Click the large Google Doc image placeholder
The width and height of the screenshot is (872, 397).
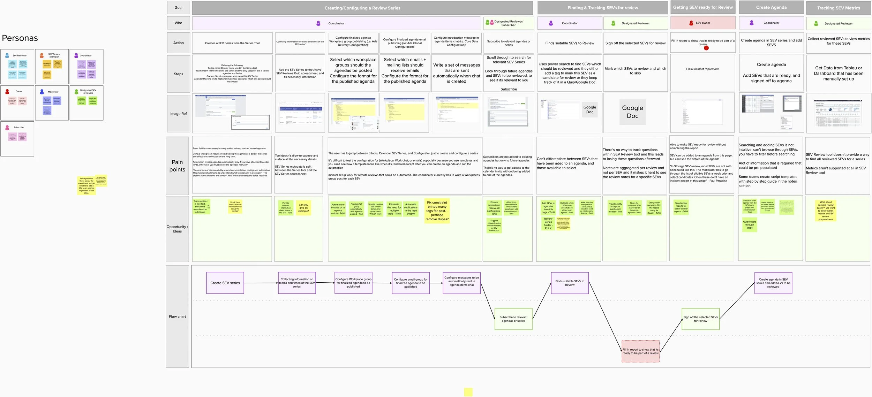click(632, 112)
